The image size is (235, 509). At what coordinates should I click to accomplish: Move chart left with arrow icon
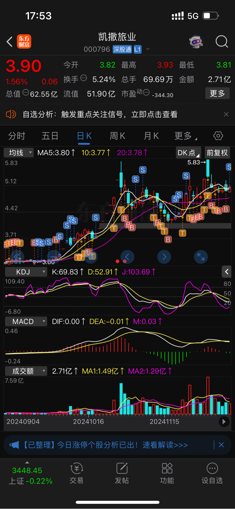pos(127,257)
